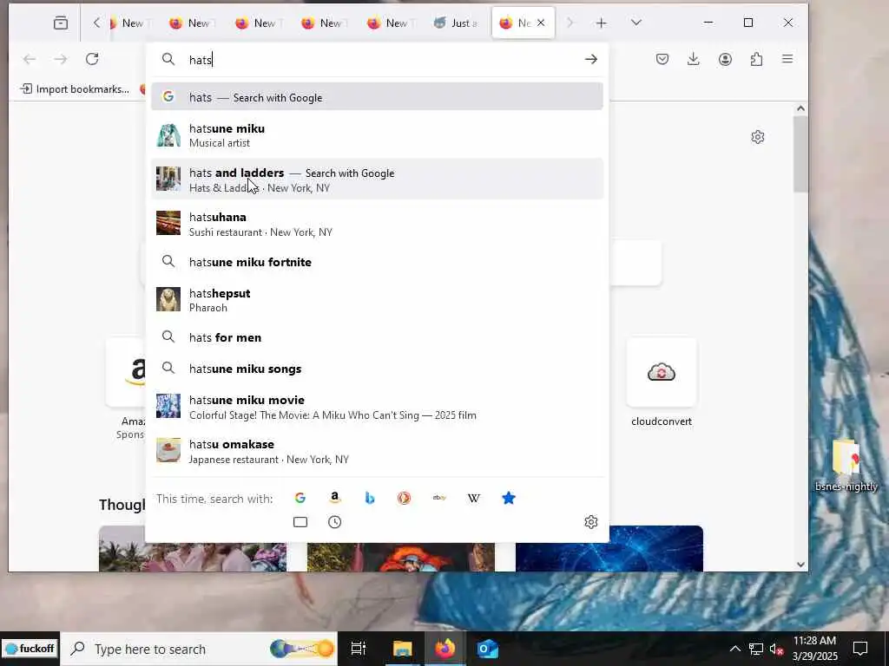Click the page scrollbar thumb
The height and width of the screenshot is (666, 889).
[800, 154]
